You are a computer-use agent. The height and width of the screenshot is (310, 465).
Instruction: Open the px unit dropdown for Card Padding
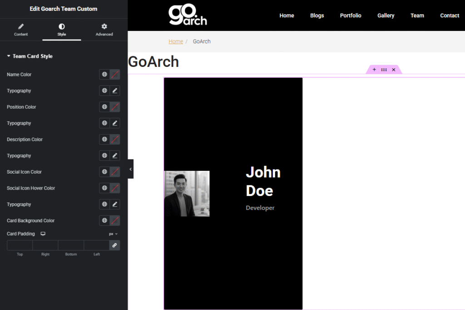pyautogui.click(x=113, y=234)
